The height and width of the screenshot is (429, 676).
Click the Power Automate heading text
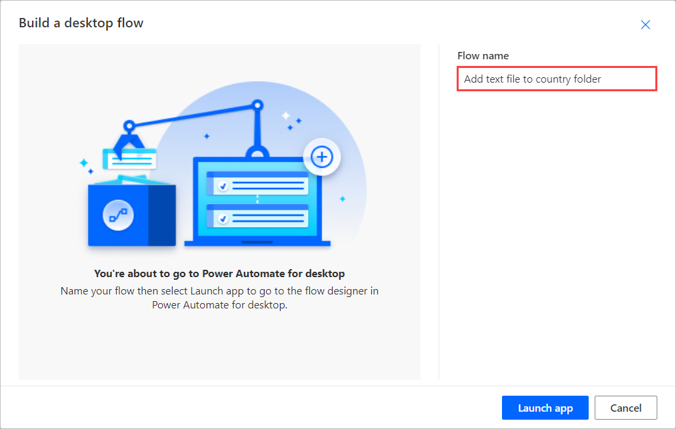click(220, 273)
